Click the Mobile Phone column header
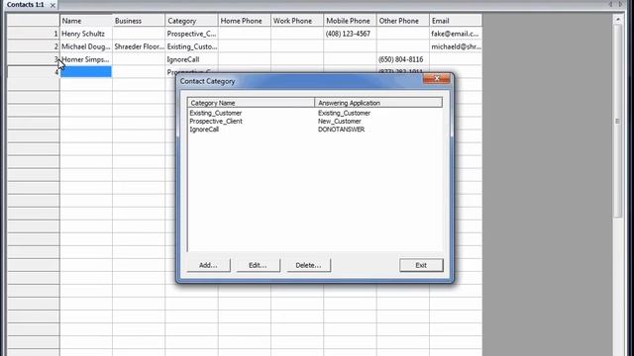The width and height of the screenshot is (634, 356). [350, 21]
